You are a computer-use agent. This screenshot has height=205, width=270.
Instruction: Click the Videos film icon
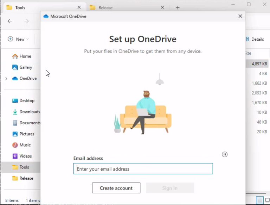(x=15, y=156)
